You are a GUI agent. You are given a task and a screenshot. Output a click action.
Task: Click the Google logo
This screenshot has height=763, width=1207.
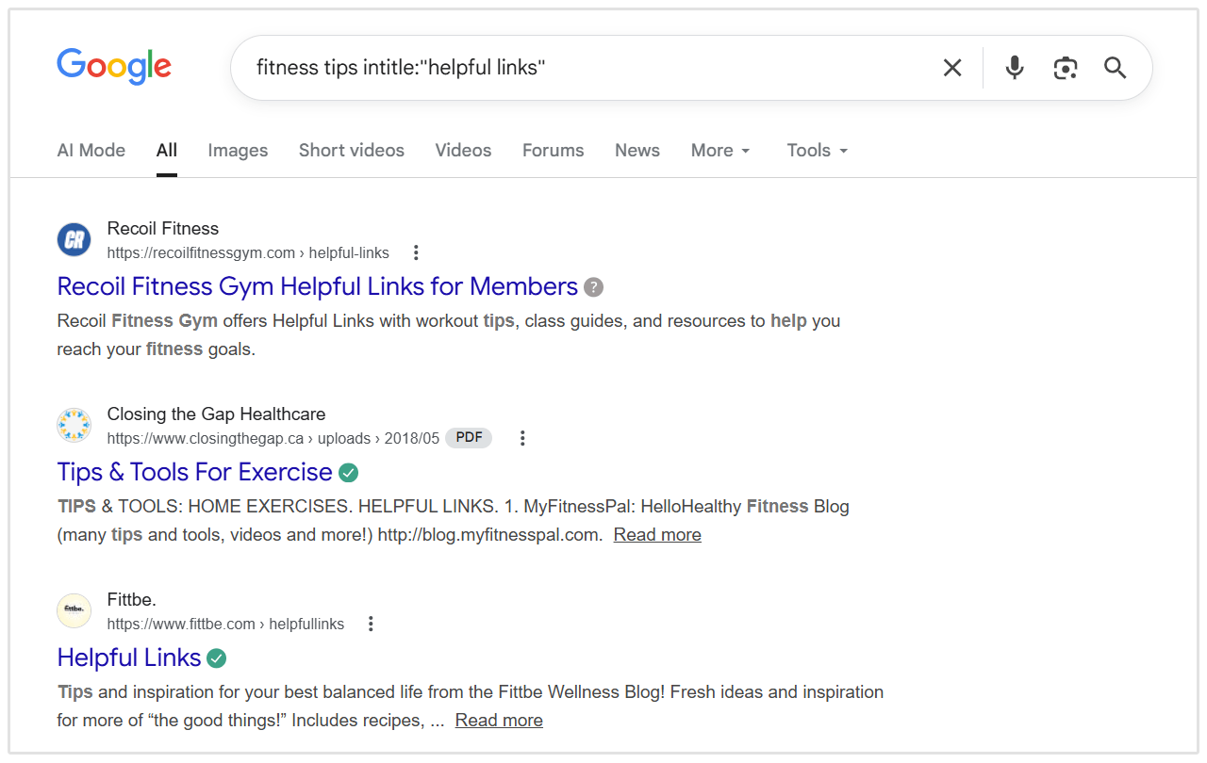[x=113, y=66]
